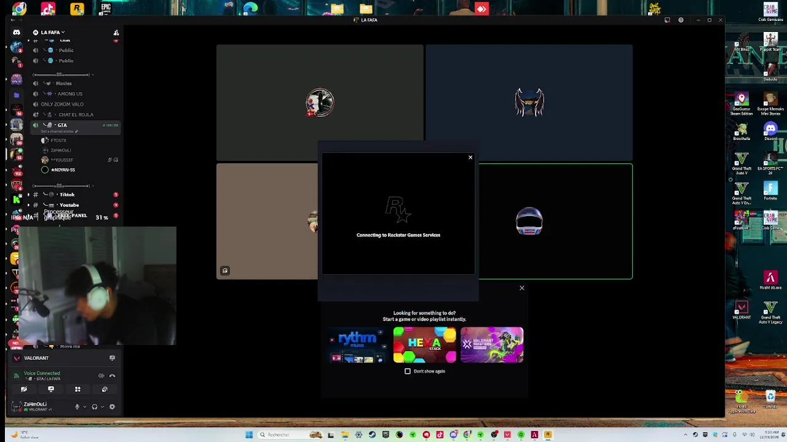Check the 'Don't show again' checkbox
Image resolution: width=787 pixels, height=442 pixels.
(408, 371)
